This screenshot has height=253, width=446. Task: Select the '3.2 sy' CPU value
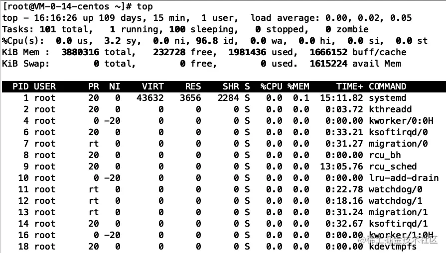tap(120, 41)
